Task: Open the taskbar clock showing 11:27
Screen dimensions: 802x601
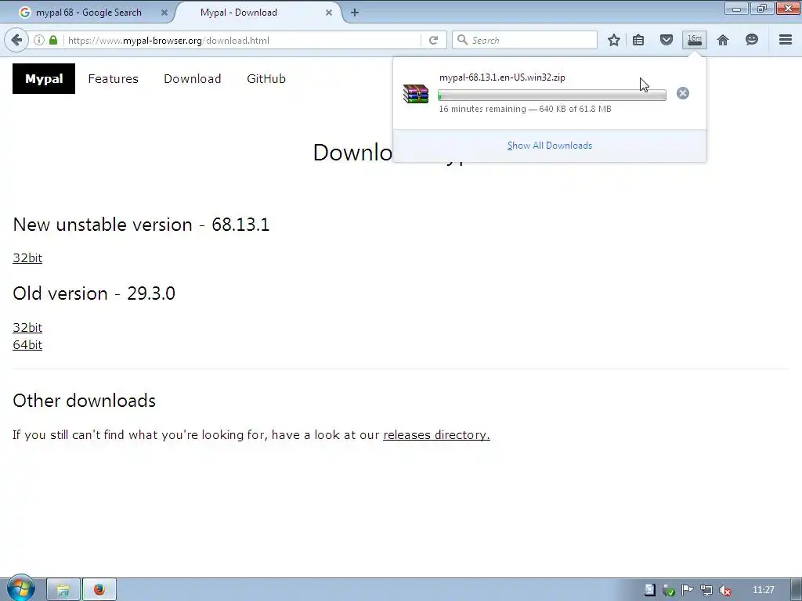Action: pos(763,590)
